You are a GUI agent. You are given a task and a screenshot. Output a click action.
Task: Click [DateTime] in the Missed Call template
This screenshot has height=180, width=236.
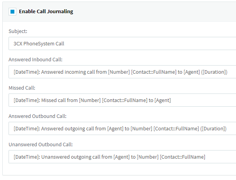coord(26,100)
